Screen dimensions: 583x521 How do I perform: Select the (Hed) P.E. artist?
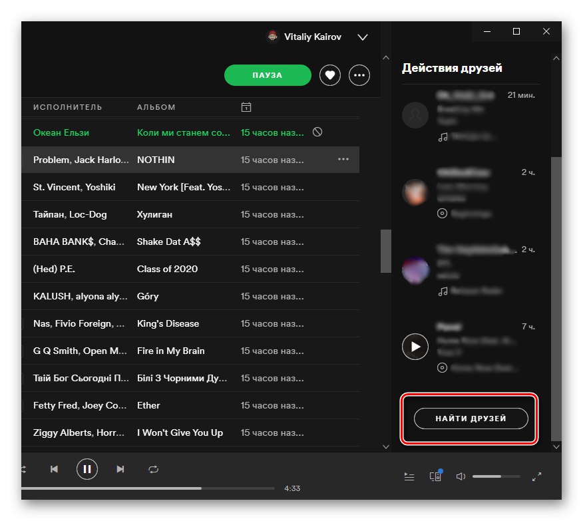54,269
